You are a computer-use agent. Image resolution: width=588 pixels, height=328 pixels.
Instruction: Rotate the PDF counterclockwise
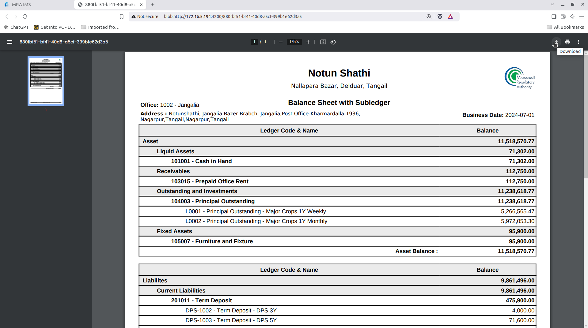(x=333, y=42)
